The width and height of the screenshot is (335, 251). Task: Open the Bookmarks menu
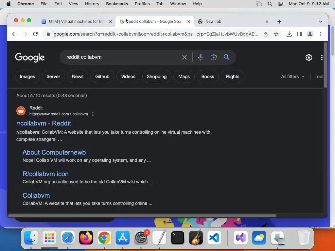117,4
